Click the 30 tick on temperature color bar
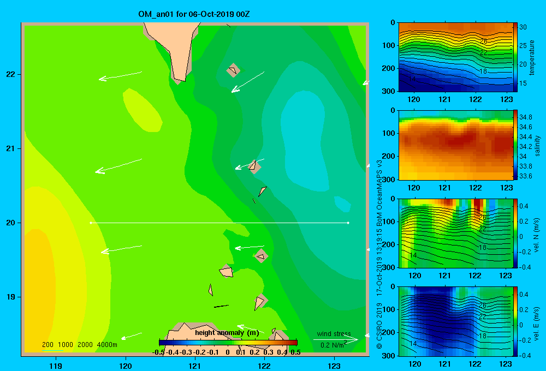 (x=523, y=27)
